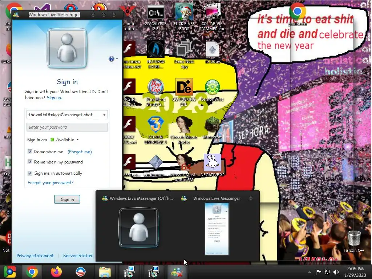Click the Sign in button
This screenshot has height=279, width=372.
pyautogui.click(x=67, y=199)
